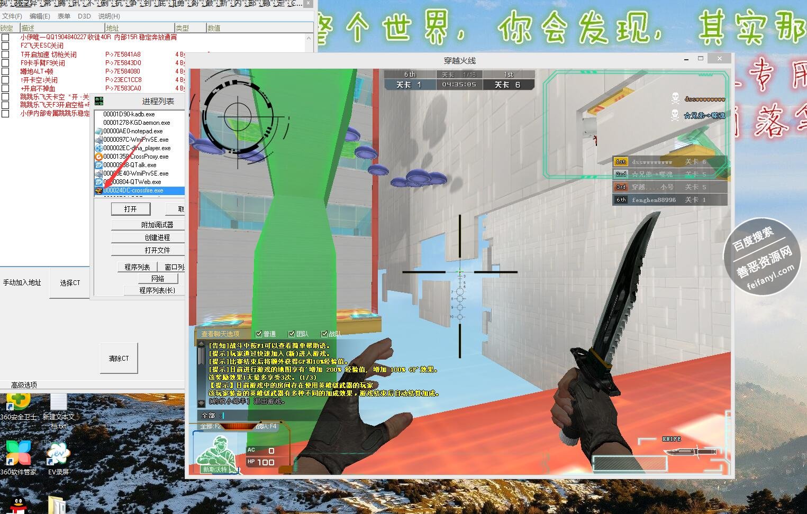The width and height of the screenshot is (807, 514).
Task: Expand the 高级选项 section
Action: click(24, 385)
